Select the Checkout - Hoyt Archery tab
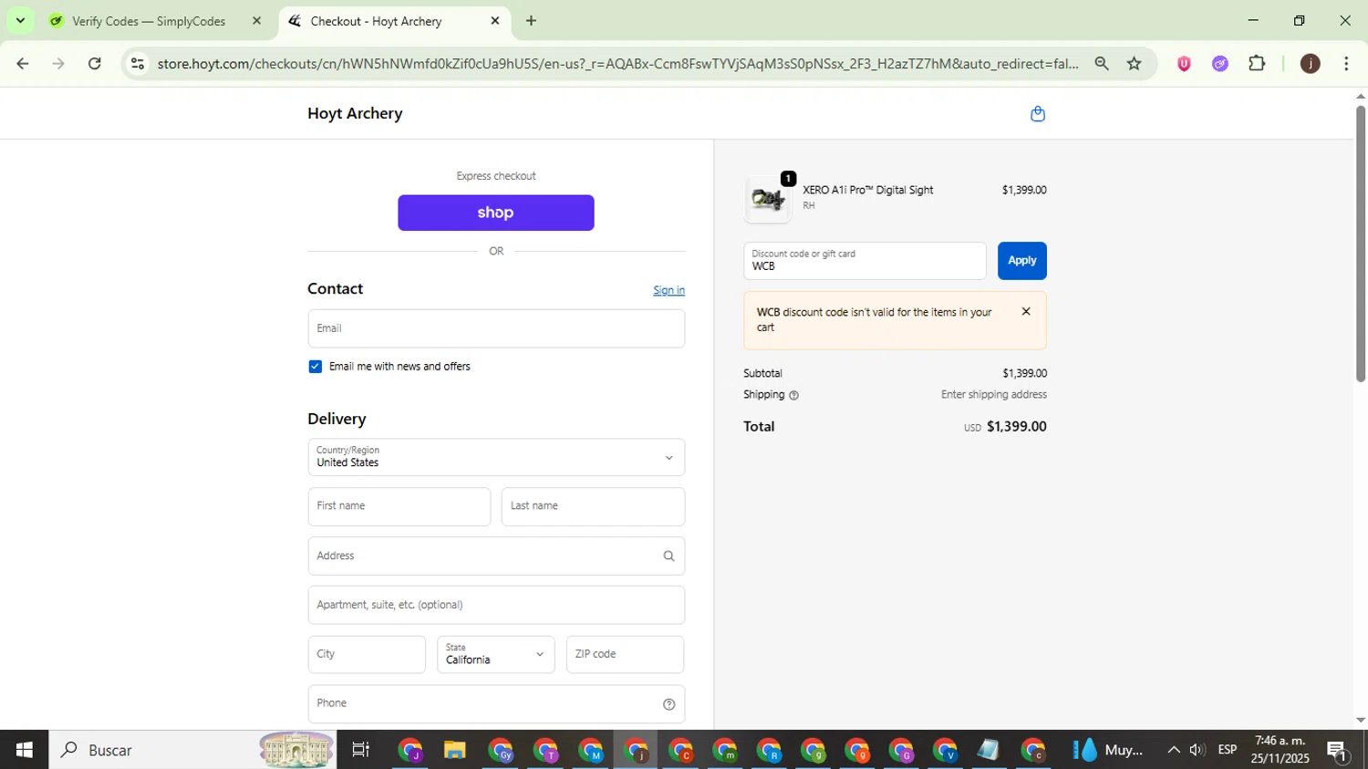 (394, 21)
